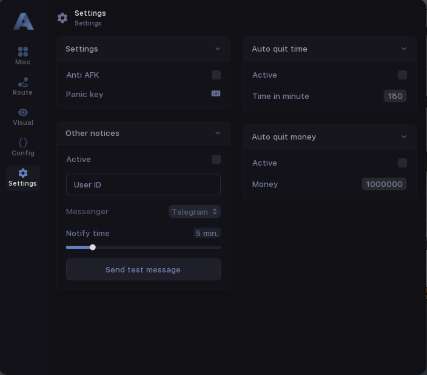Enable Active under Other notices
This screenshot has width=427, height=375.
click(216, 160)
